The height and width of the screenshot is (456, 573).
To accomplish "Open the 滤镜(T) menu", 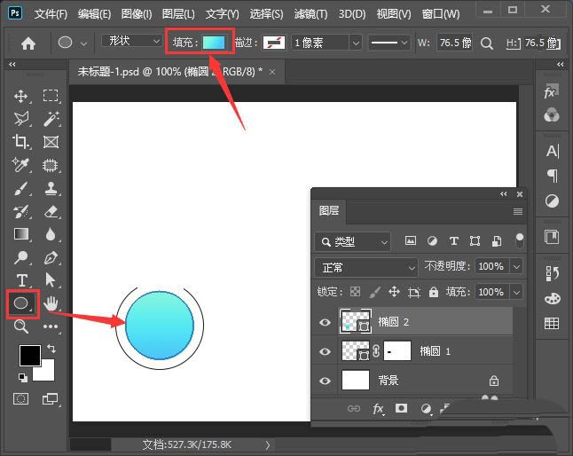I will click(x=310, y=14).
